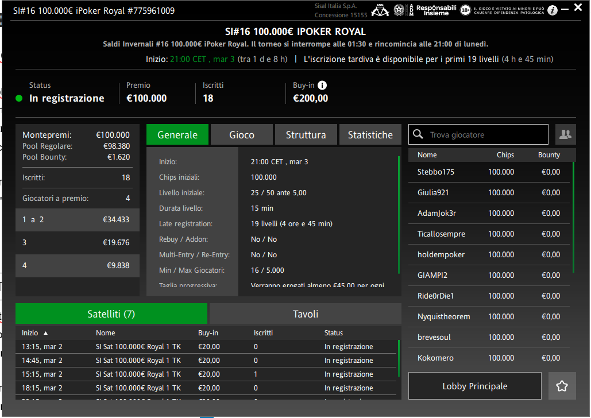This screenshot has height=418, width=591.
Task: Open the Buy-in info tooltip icon
Action: (322, 85)
